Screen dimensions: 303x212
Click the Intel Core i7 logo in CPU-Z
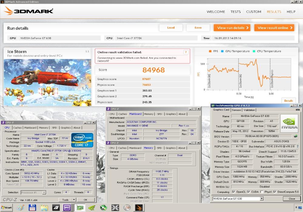point(82,140)
